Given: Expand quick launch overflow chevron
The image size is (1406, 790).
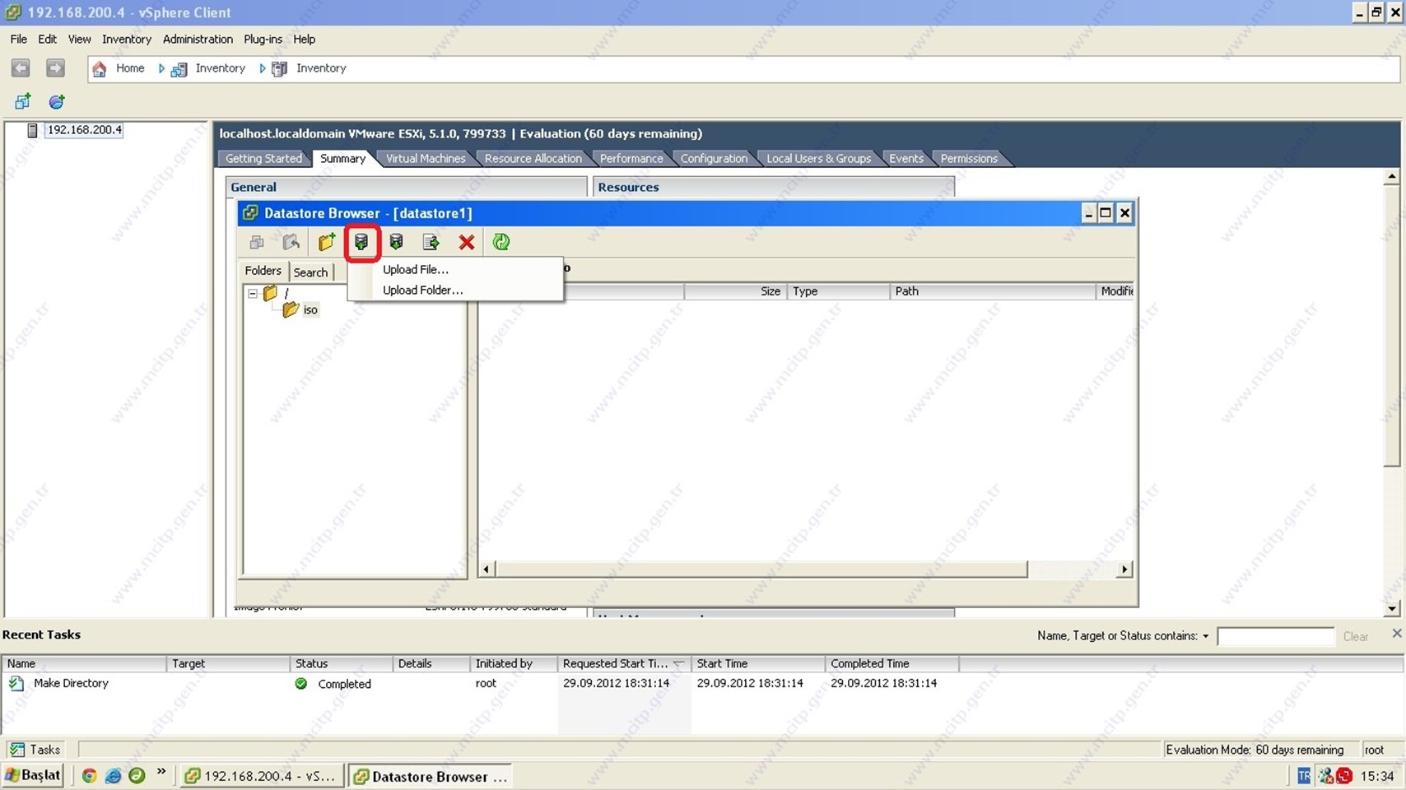Looking at the screenshot, I should [x=161, y=772].
